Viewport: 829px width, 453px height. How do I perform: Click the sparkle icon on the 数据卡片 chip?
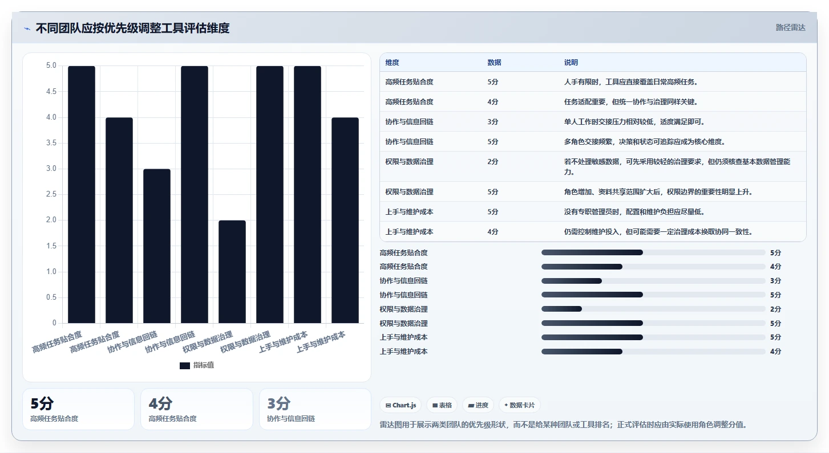point(506,405)
